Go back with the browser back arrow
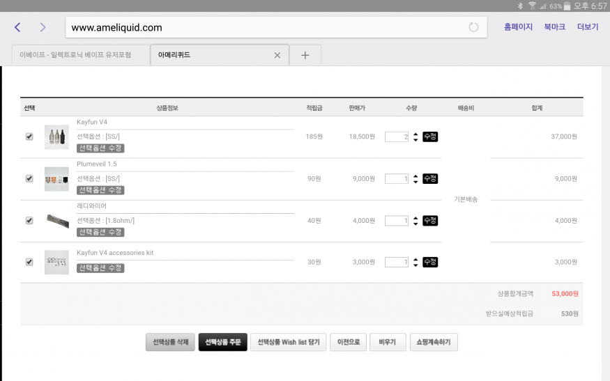The image size is (610, 381). tap(17, 27)
